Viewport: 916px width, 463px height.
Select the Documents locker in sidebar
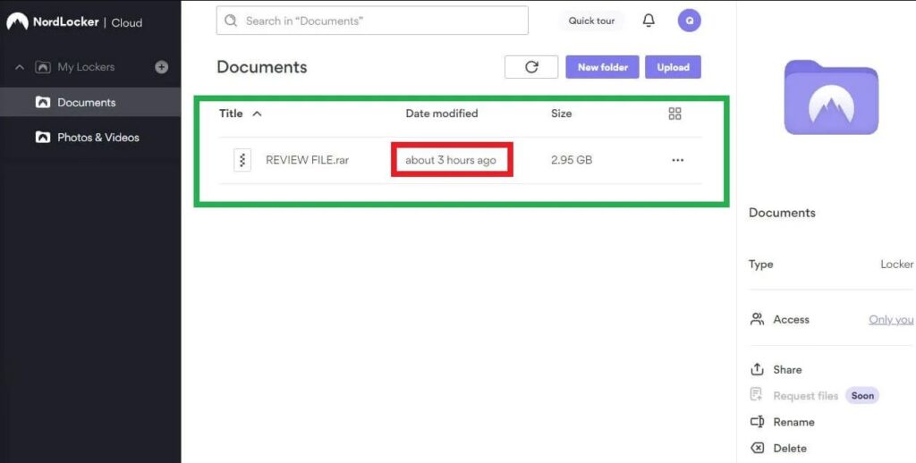[86, 103]
